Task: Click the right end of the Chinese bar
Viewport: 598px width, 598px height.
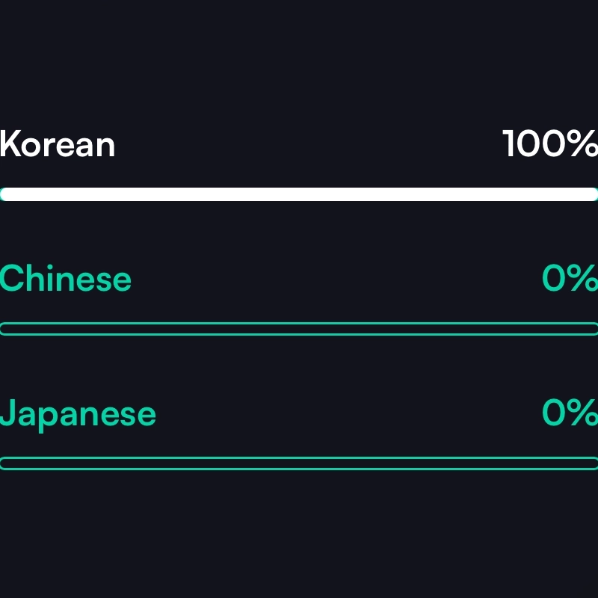Action: click(592, 329)
